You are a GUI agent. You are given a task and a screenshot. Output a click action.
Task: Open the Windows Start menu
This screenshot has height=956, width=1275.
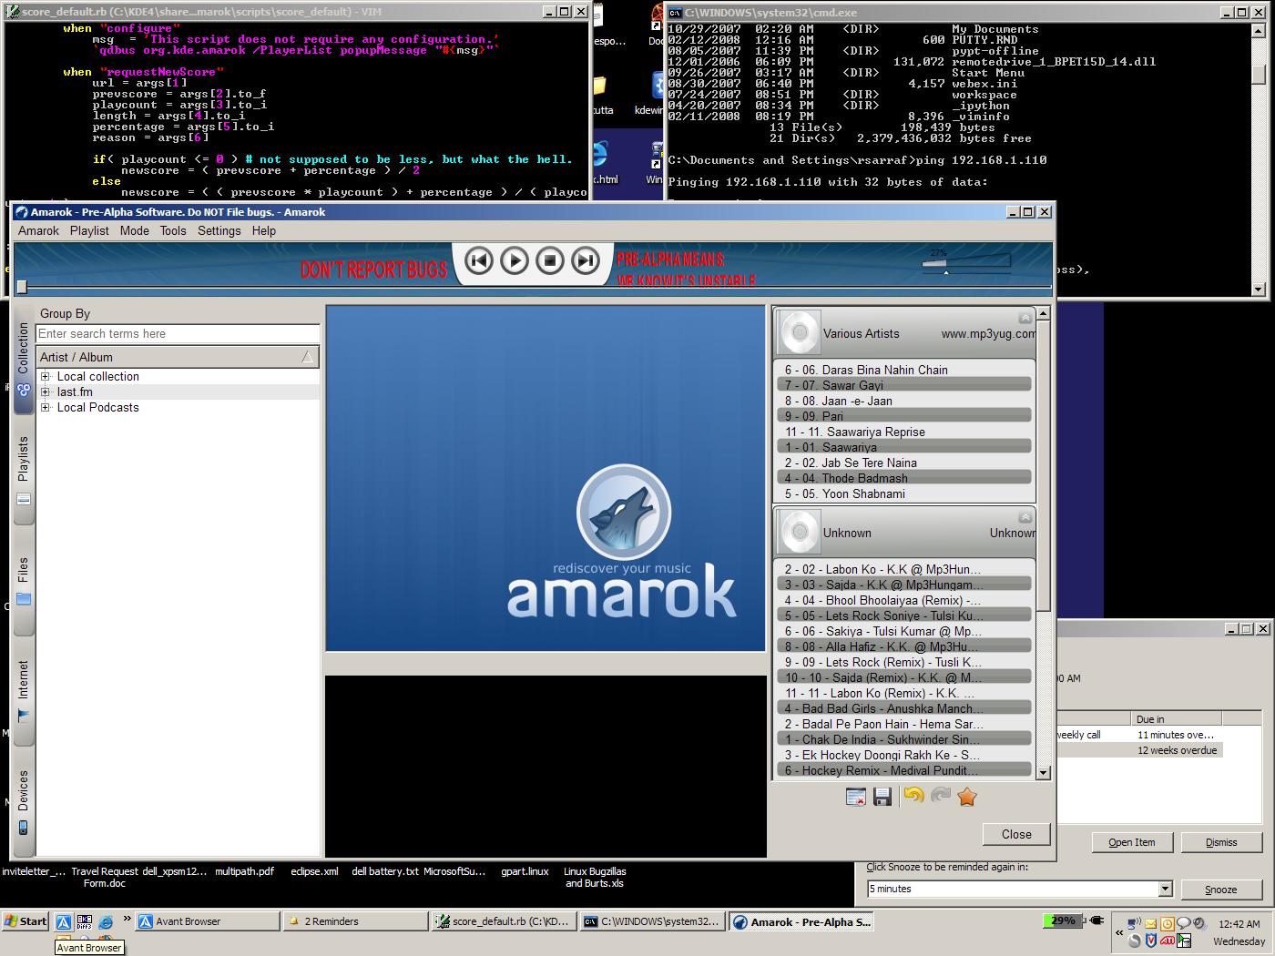(x=25, y=921)
